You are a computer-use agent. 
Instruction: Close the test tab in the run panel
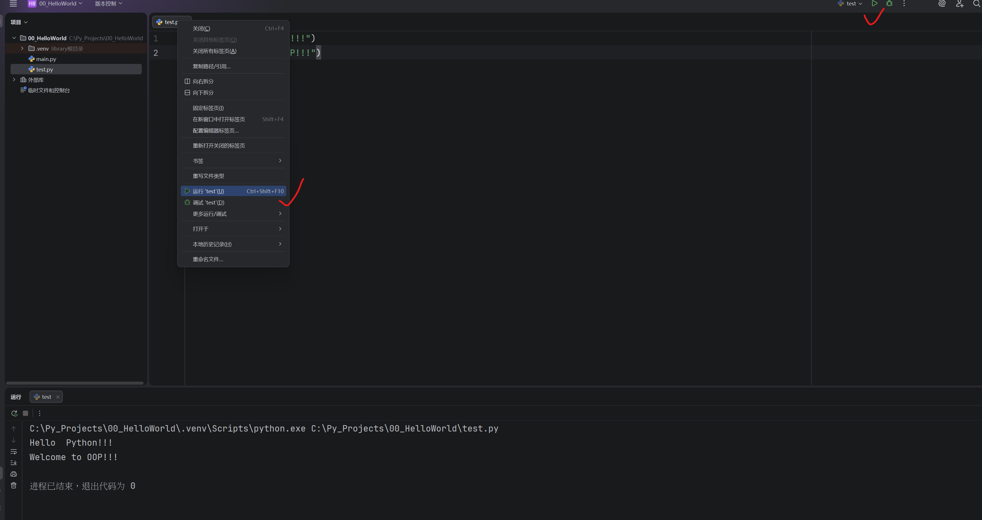pyautogui.click(x=58, y=397)
